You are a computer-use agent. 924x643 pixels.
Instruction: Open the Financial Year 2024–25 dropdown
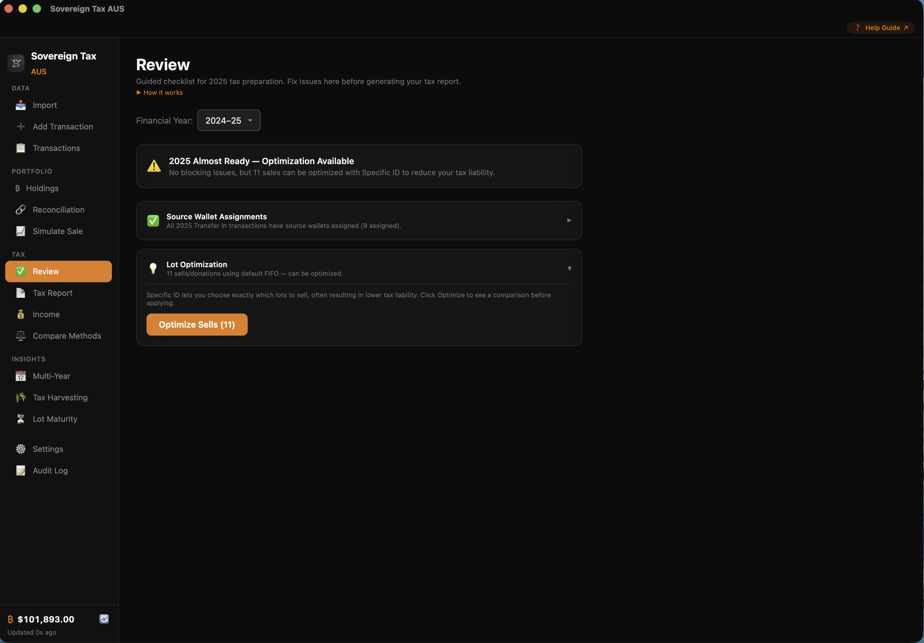point(229,120)
